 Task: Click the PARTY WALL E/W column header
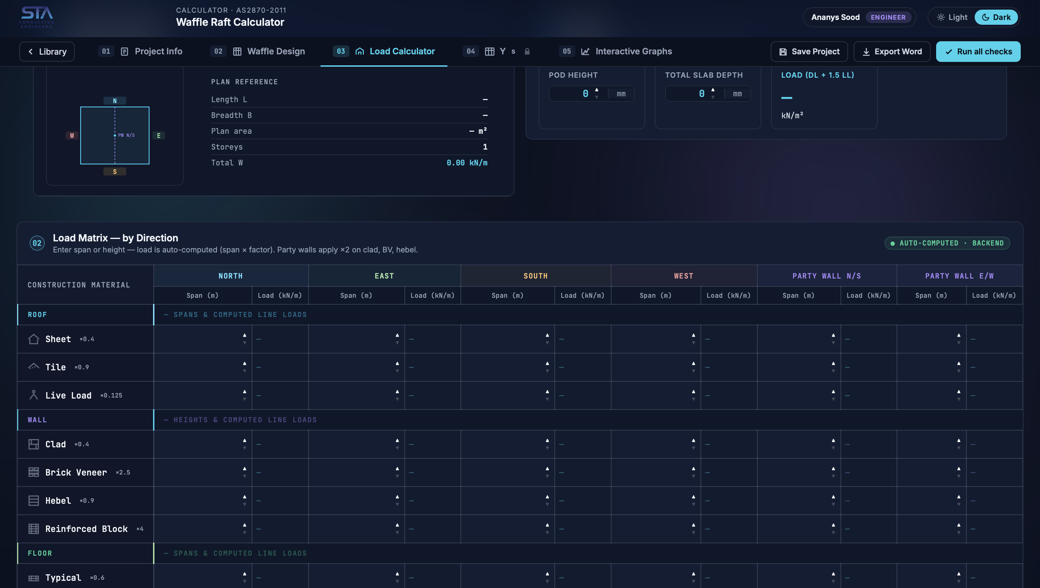click(x=959, y=276)
